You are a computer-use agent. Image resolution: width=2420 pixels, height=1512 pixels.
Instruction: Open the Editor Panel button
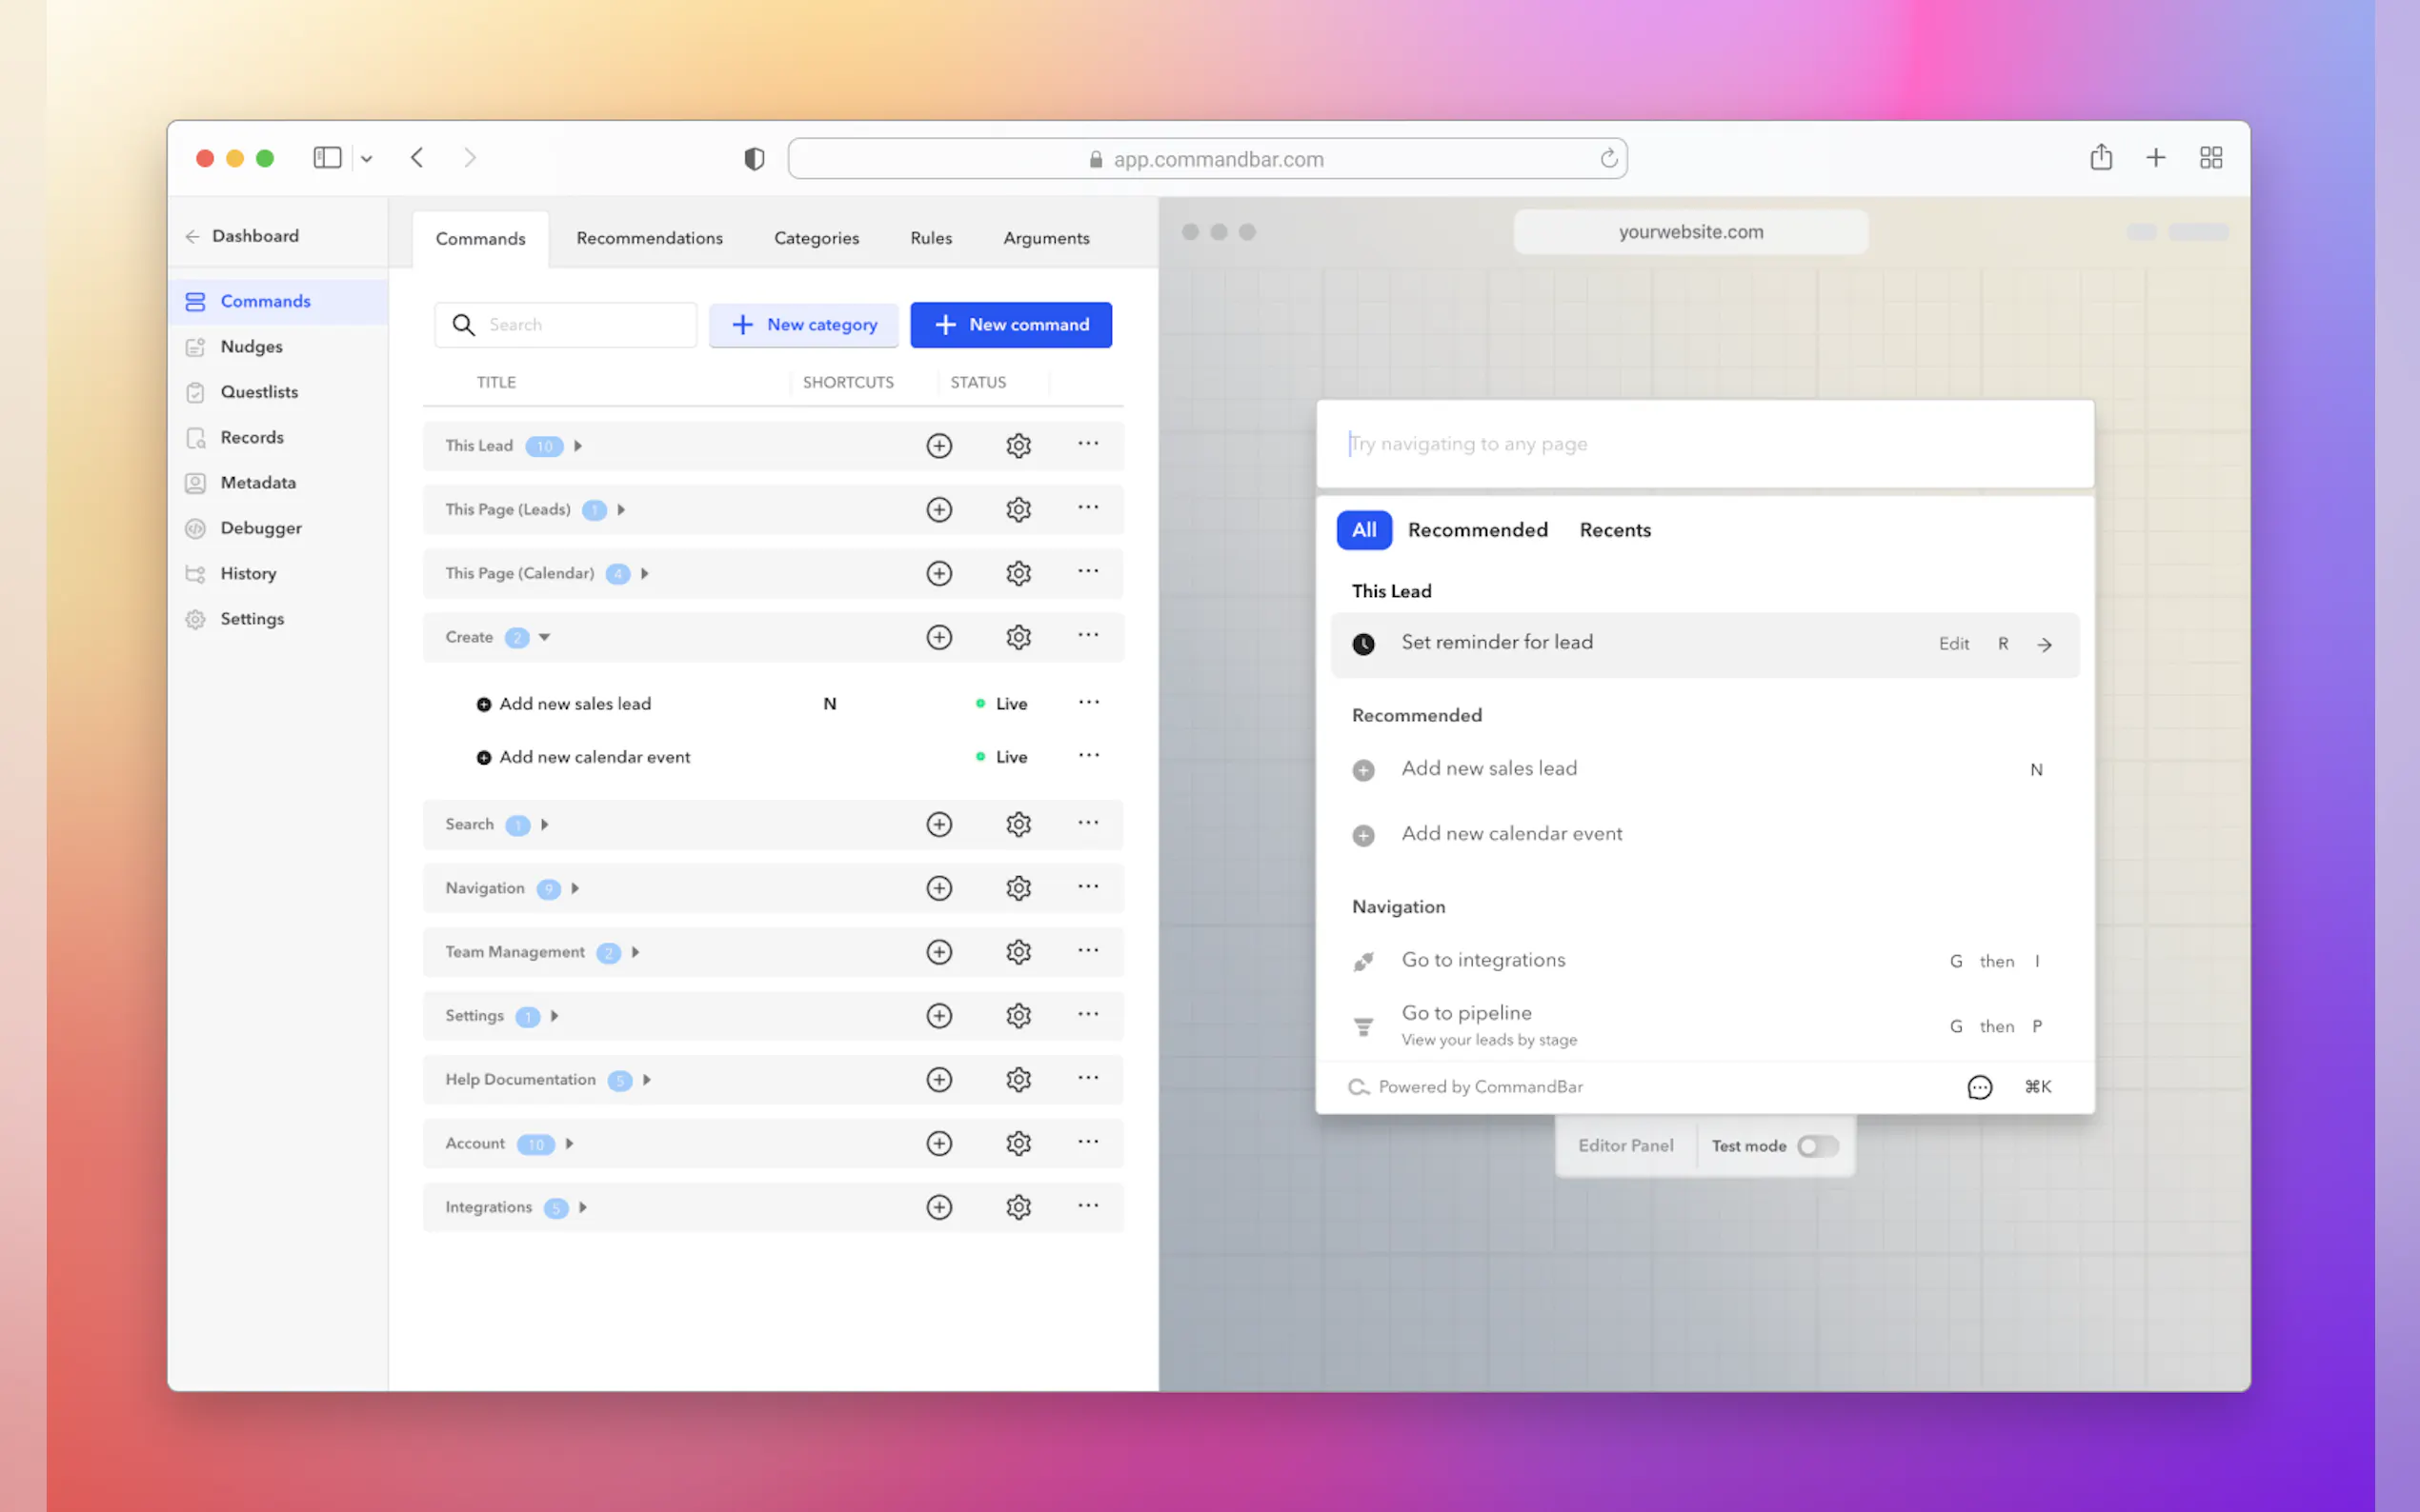1624,1146
